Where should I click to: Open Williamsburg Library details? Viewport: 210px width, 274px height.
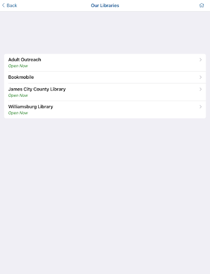tap(105, 110)
